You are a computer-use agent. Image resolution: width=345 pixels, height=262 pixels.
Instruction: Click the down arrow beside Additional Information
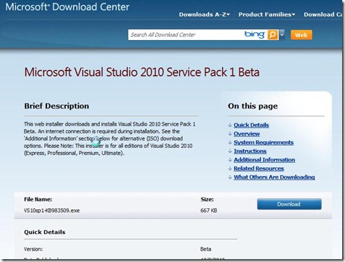click(230, 160)
